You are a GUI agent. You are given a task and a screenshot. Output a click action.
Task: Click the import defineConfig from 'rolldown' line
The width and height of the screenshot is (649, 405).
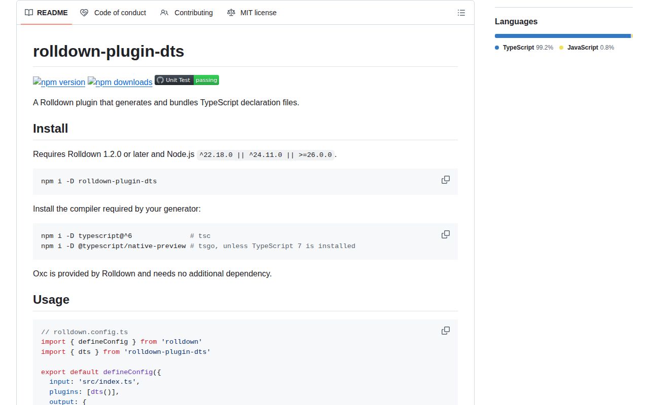click(x=122, y=342)
